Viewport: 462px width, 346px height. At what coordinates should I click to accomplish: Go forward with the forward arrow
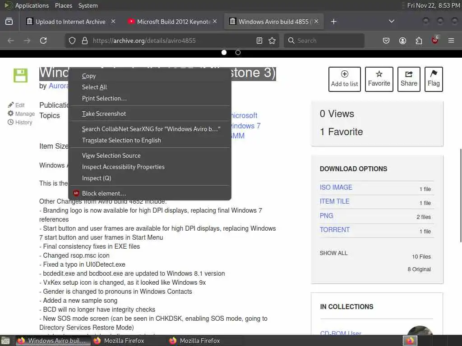coord(27,41)
